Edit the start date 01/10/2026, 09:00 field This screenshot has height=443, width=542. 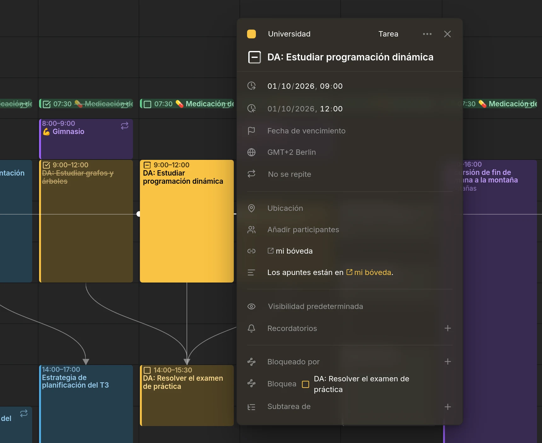[x=305, y=86]
